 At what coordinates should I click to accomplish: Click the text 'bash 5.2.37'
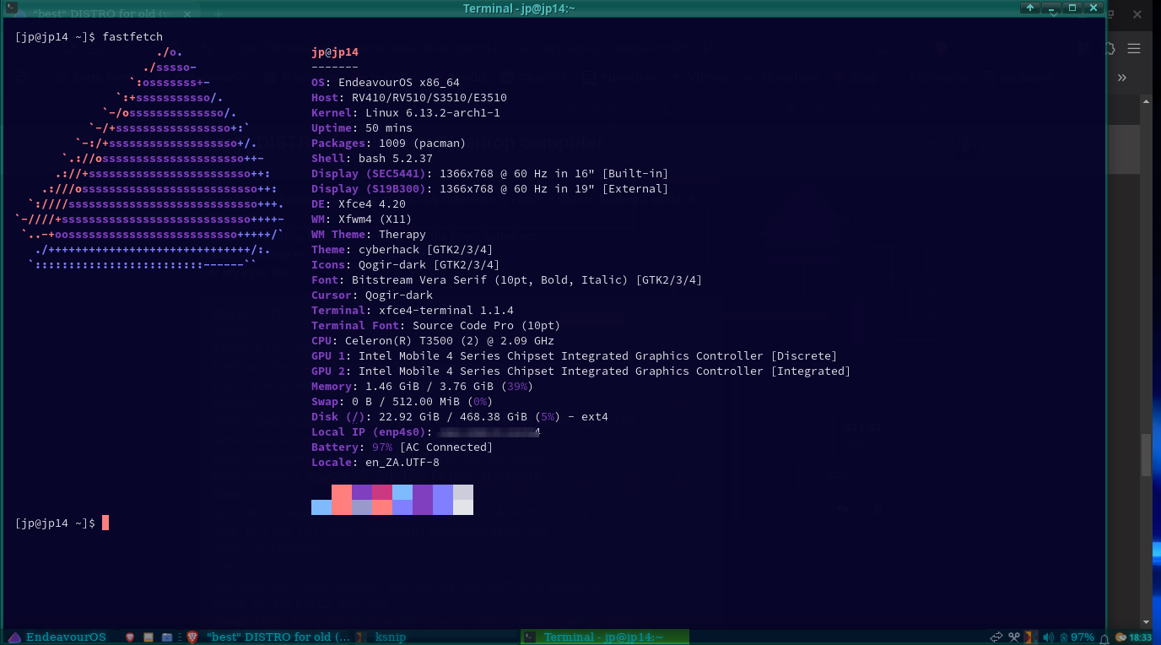click(x=396, y=159)
